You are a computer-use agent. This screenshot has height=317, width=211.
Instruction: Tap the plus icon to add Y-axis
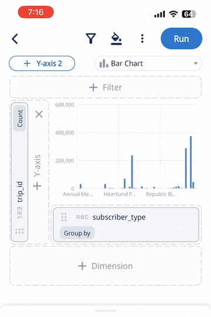tap(37, 186)
